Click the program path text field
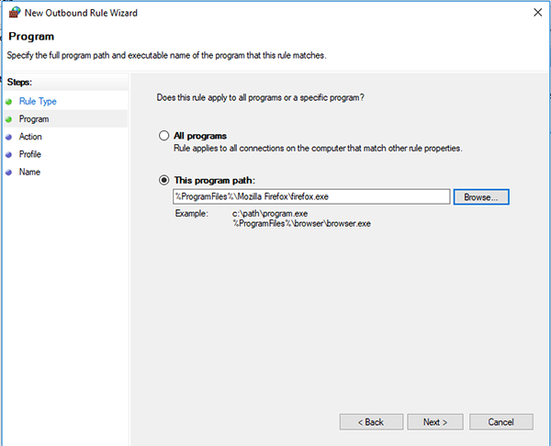The width and height of the screenshot is (551, 446). [x=311, y=196]
